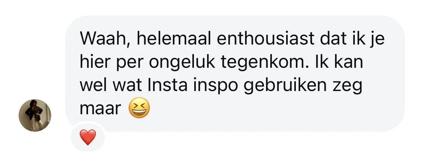Click the word "wel" starting third line
Viewport: 444px width, 165px height.
[94, 86]
